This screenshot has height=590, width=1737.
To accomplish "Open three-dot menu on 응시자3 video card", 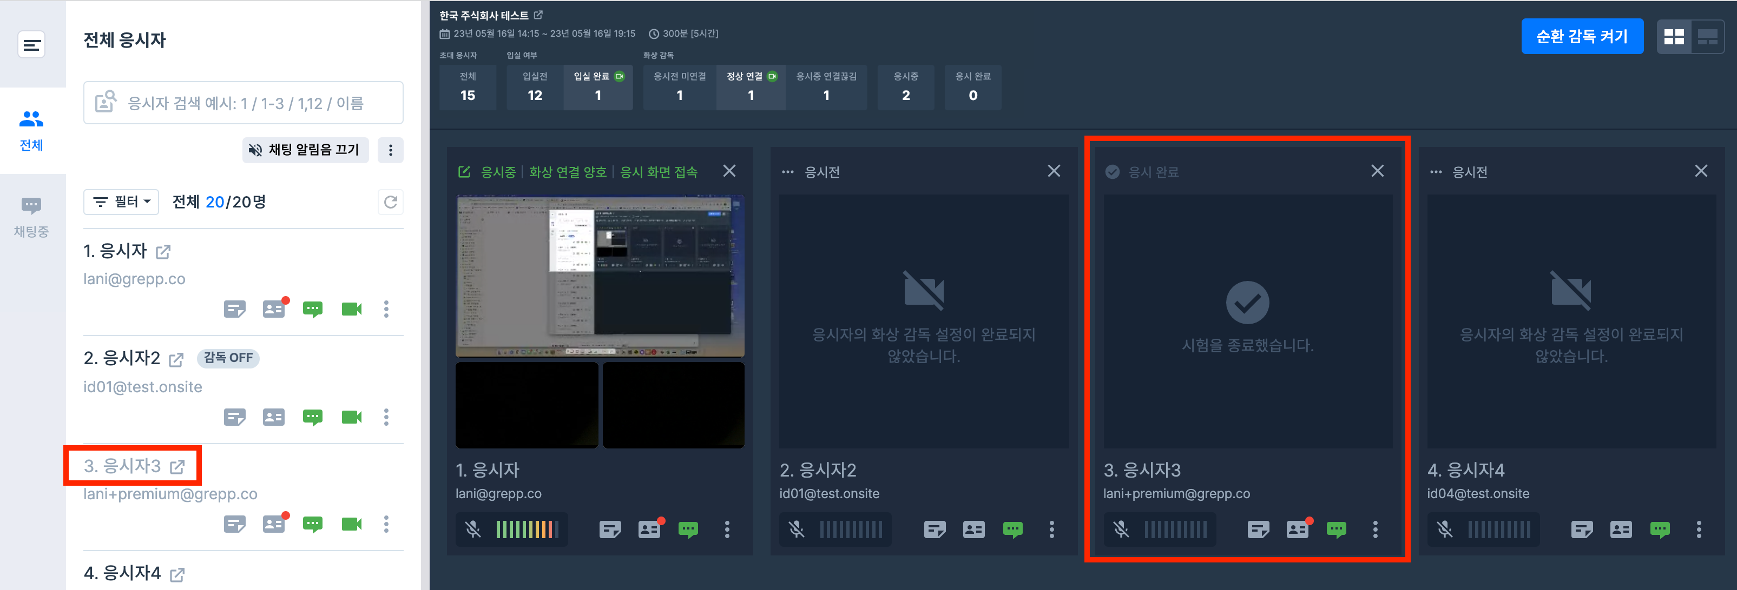I will point(1375,530).
